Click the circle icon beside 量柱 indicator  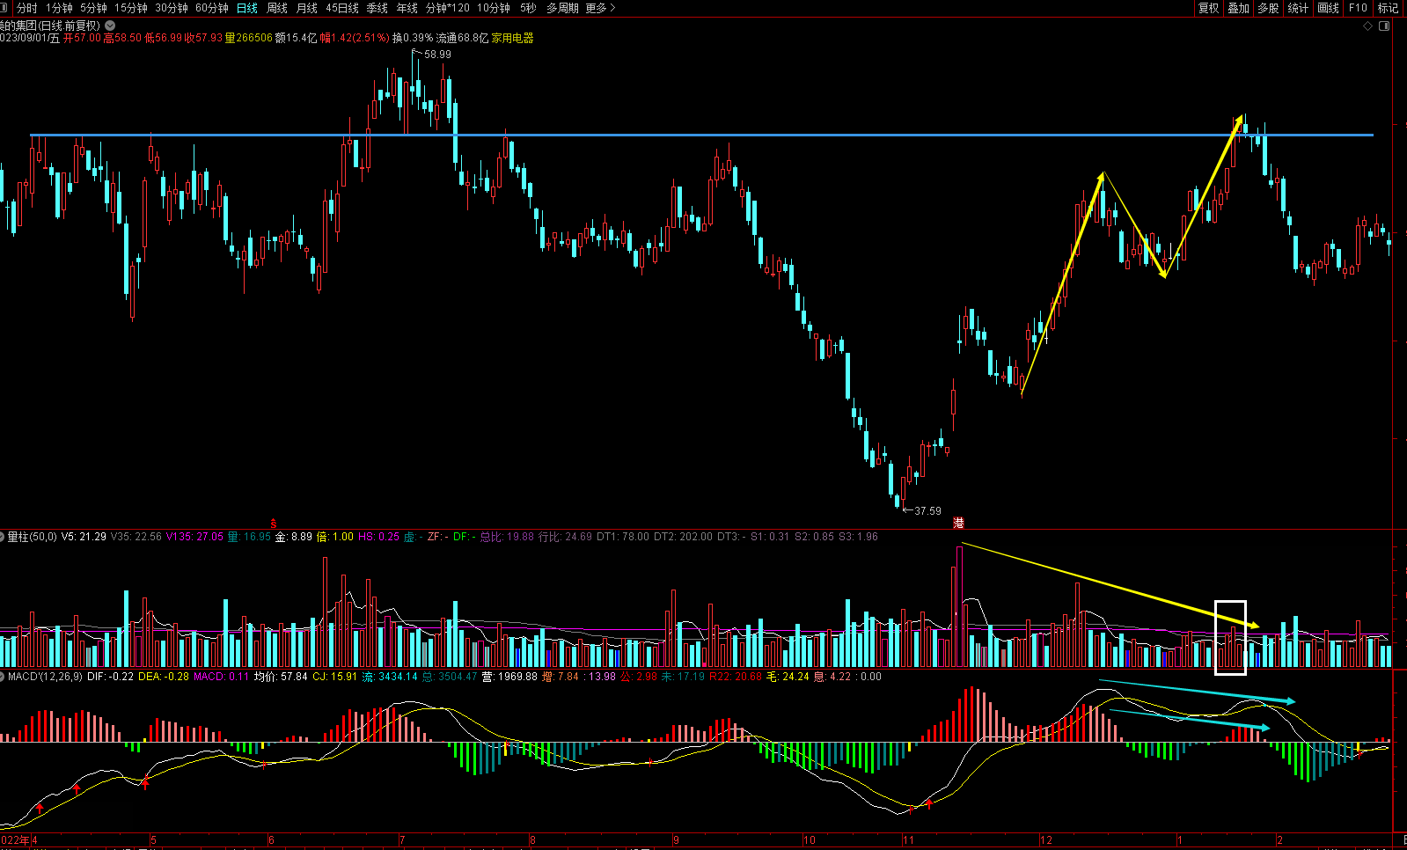tap(3, 537)
